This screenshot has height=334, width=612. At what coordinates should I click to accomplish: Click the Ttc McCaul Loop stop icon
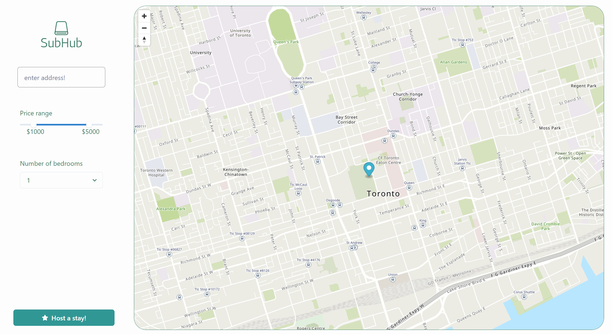[298, 194]
